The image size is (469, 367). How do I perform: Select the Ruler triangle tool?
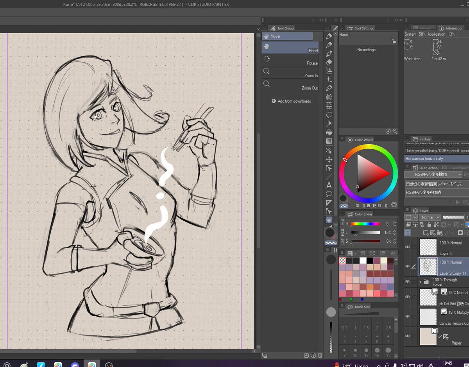(329, 202)
